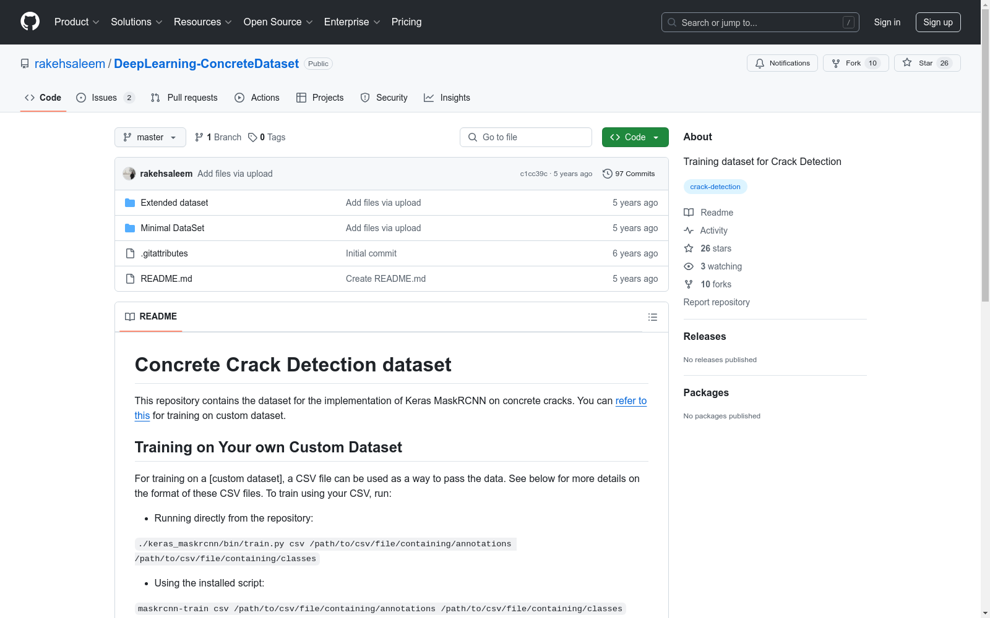This screenshot has height=618, width=990.
Task: View the 0 Tags link
Action: point(267,137)
